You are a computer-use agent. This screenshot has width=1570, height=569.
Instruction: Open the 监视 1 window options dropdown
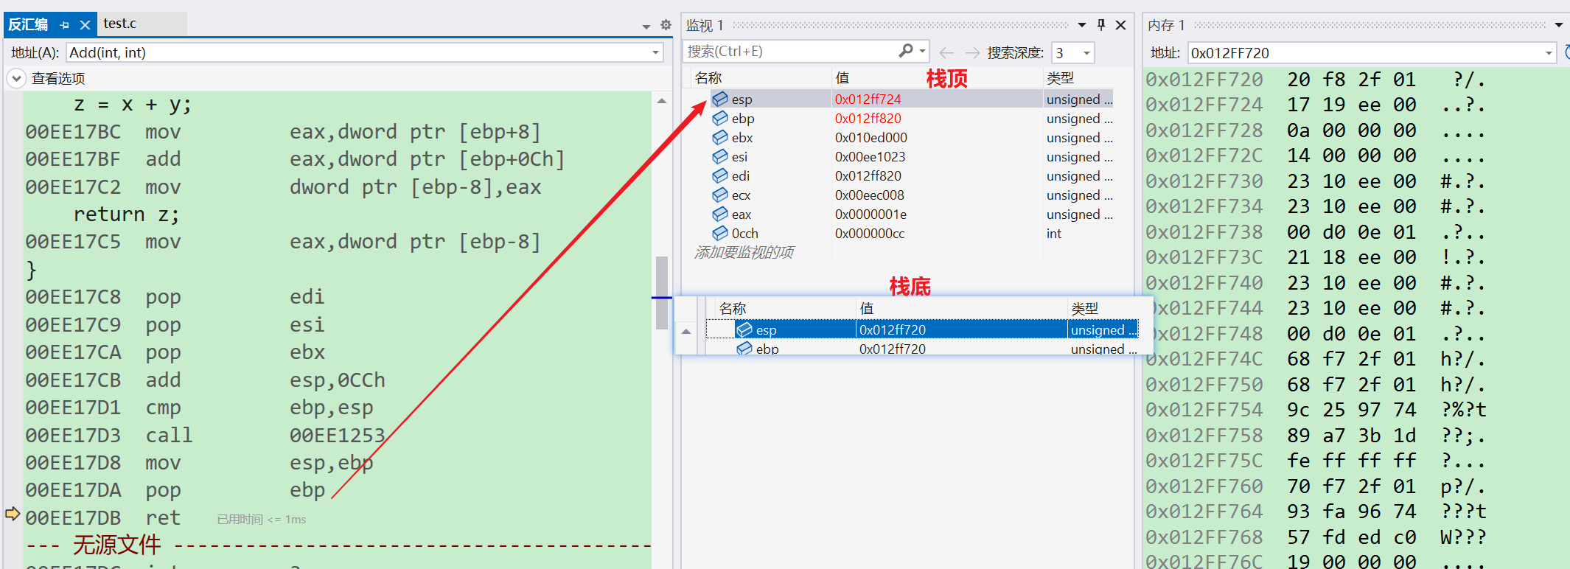point(1082,25)
